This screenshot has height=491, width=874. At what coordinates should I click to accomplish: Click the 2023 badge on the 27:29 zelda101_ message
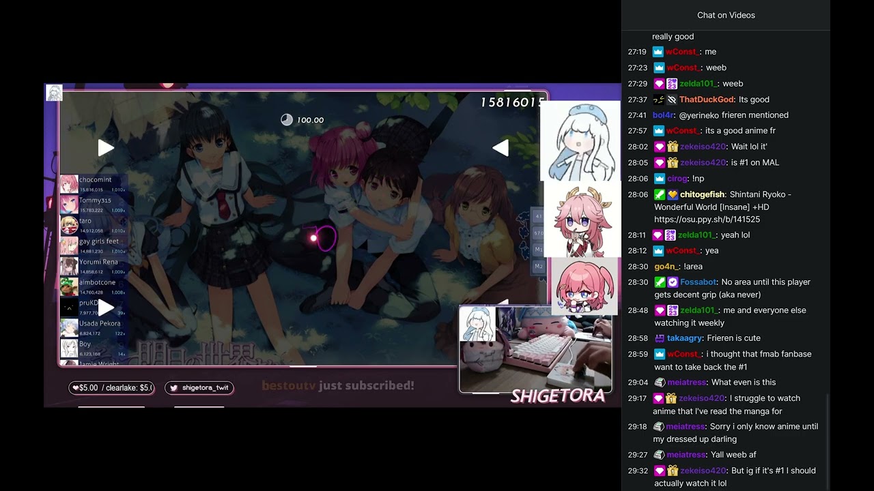(672, 84)
